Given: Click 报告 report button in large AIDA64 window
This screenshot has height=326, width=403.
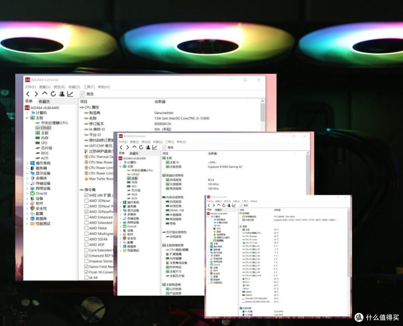Looking at the screenshot, I should coord(87,94).
